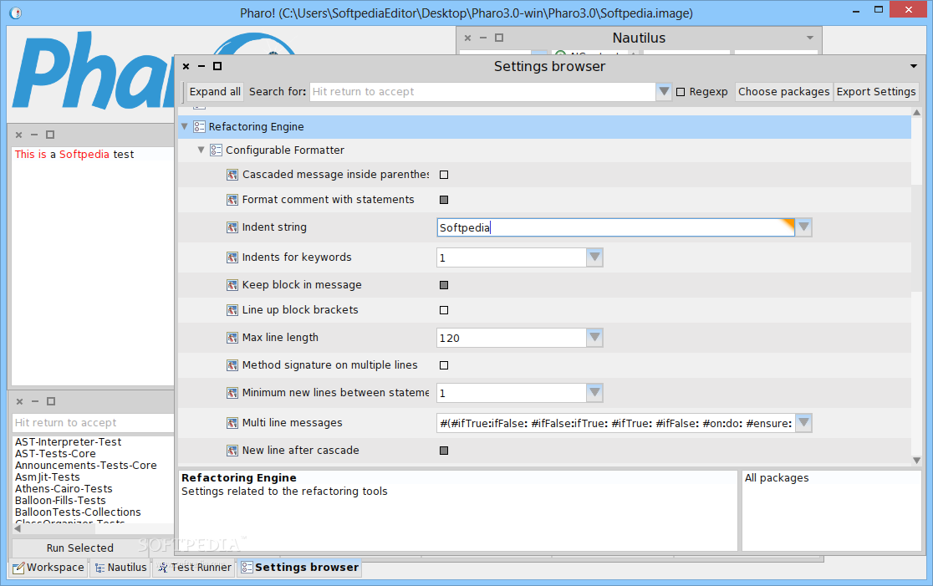Click icon beside Cascaded message inside parentheses
This screenshot has width=933, height=586.
(232, 175)
